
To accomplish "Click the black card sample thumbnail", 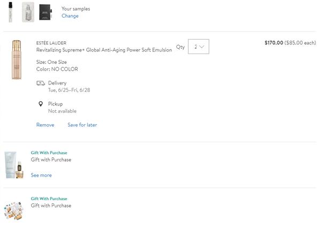I will click(46, 12).
